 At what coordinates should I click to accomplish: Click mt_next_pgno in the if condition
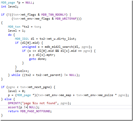[x=39, y=87]
